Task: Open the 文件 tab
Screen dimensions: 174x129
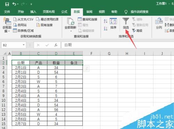Action: point(7,12)
